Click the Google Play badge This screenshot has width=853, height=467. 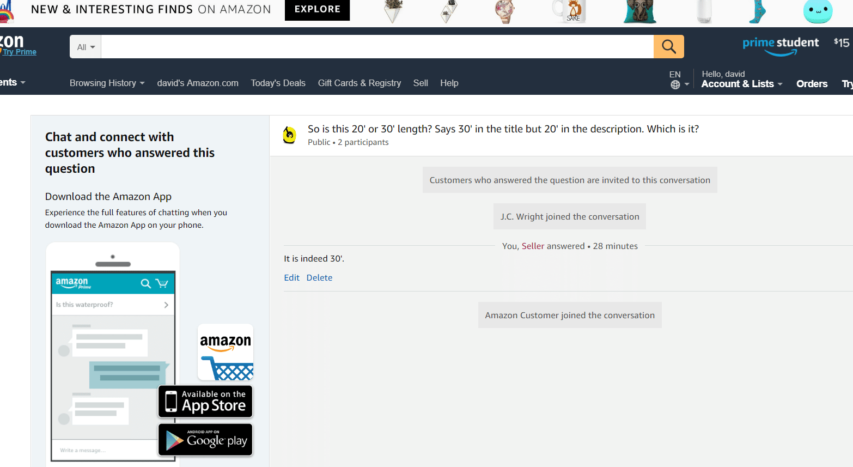(205, 440)
